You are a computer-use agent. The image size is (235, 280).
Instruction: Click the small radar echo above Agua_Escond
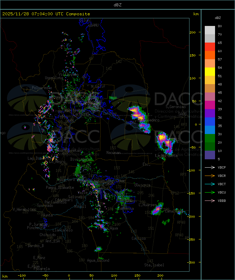coord(98,249)
